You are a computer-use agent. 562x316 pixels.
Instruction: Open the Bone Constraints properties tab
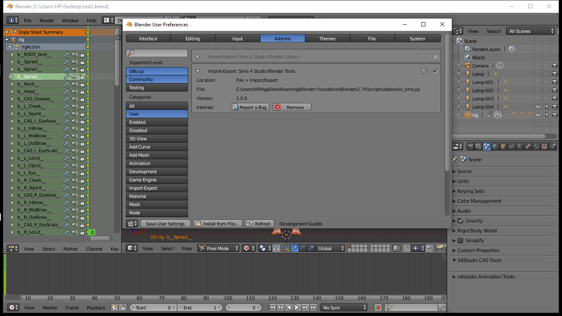[x=536, y=146]
